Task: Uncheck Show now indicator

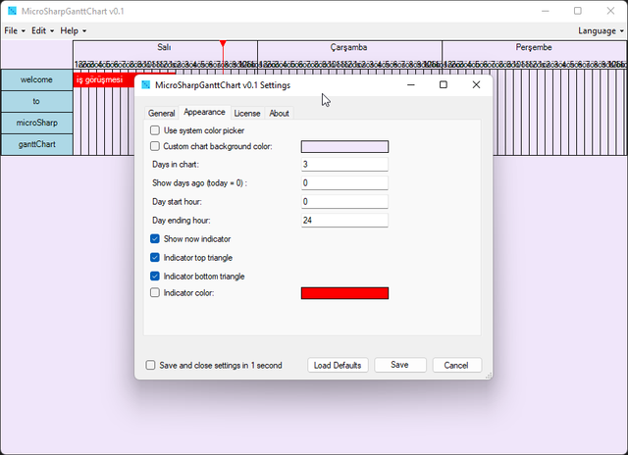Action: pos(155,238)
